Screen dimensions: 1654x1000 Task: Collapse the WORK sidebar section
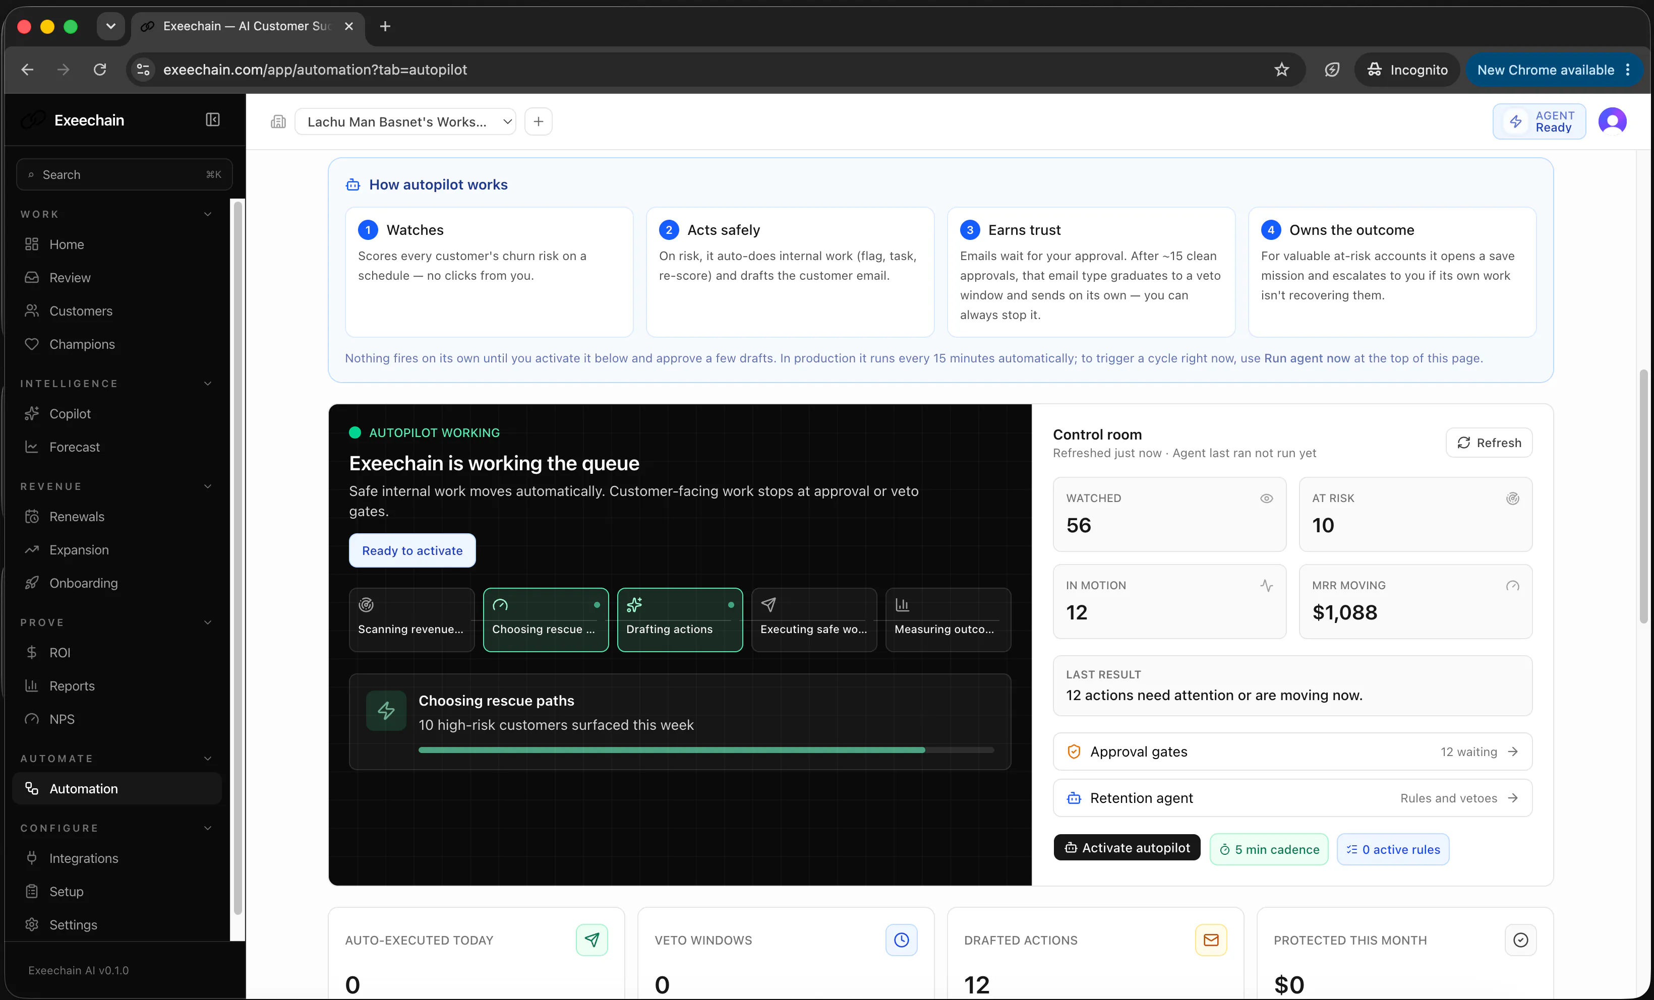coord(207,214)
